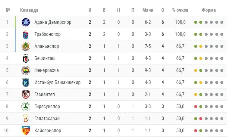Open the Газиантеп team logo
The image size is (227, 137).
[26, 95]
